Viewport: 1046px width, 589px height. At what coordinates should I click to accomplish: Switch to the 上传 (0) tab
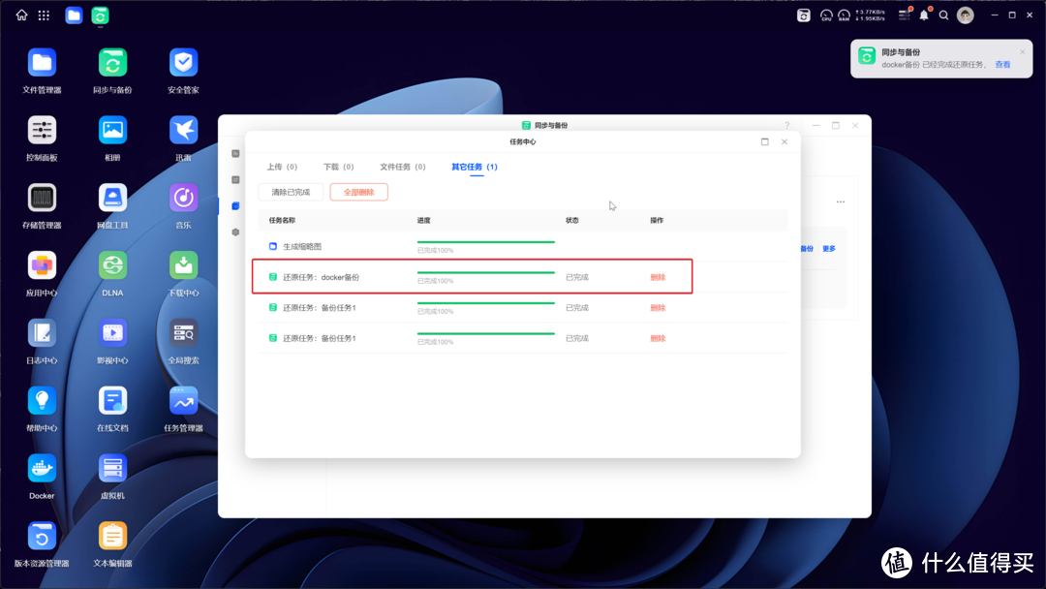point(282,167)
